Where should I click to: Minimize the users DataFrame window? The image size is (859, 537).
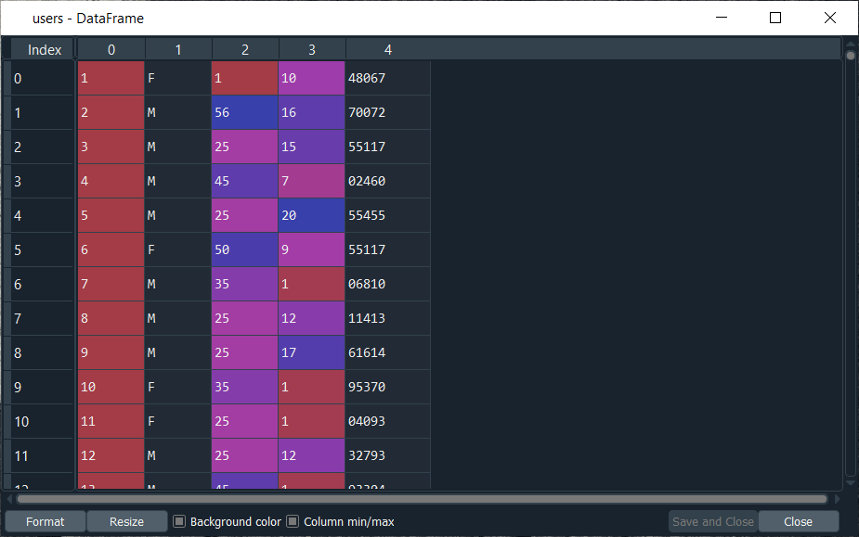coord(722,18)
